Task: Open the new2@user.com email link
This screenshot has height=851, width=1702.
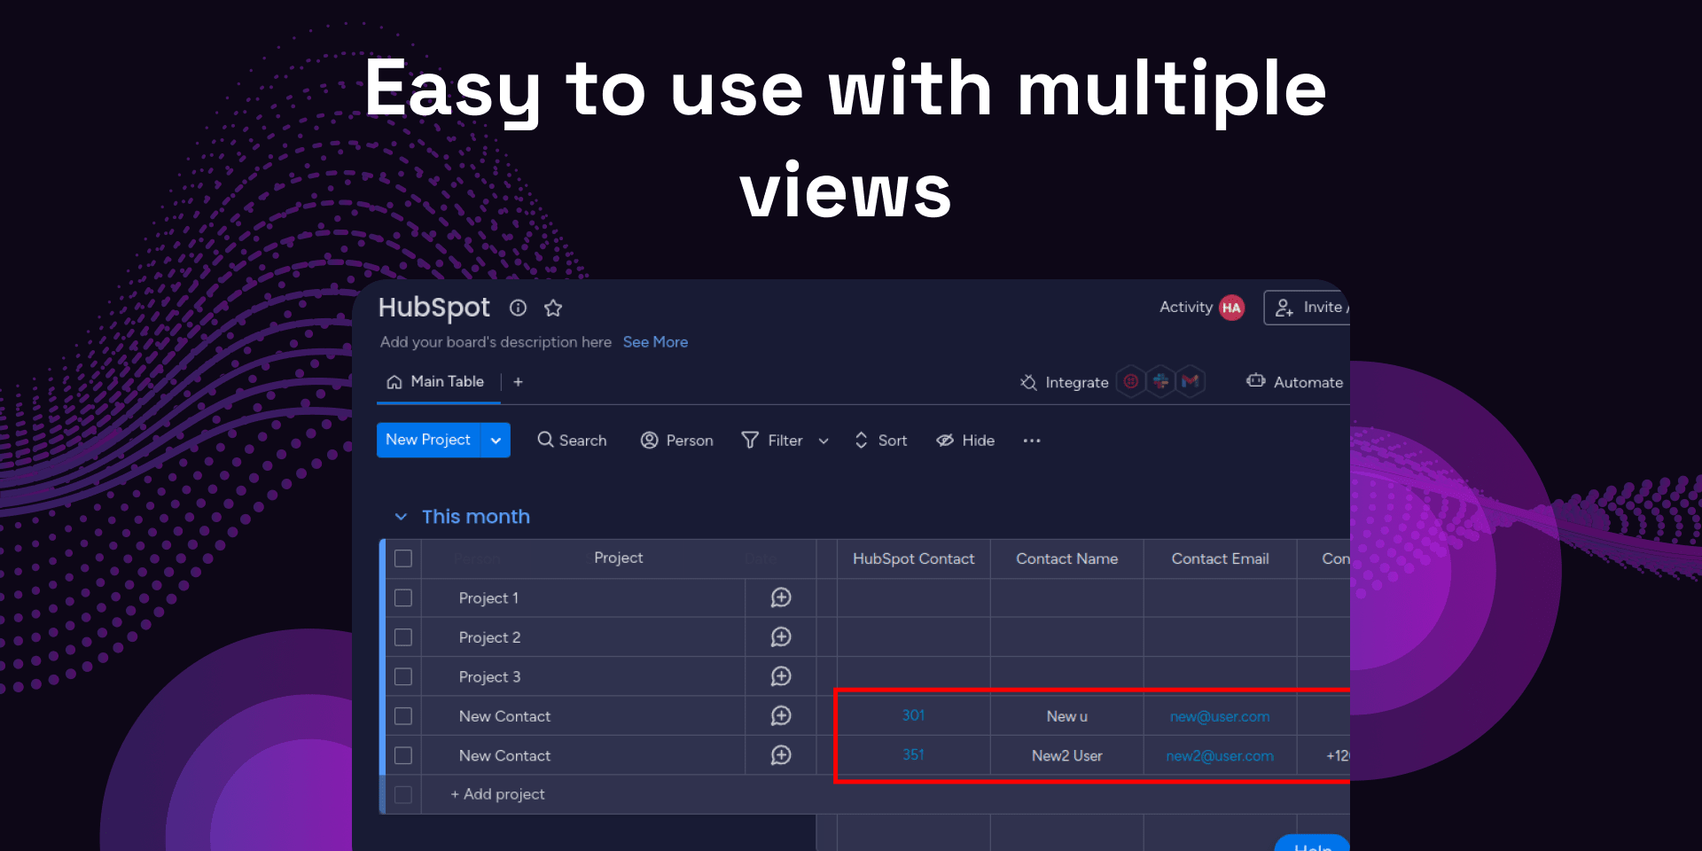Action: pos(1220,756)
